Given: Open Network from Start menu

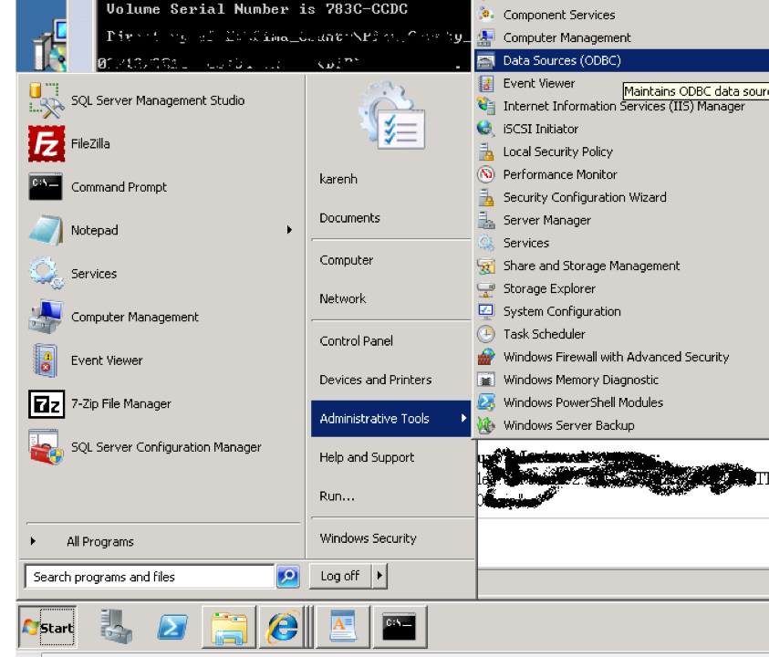Looking at the screenshot, I should coord(343,298).
